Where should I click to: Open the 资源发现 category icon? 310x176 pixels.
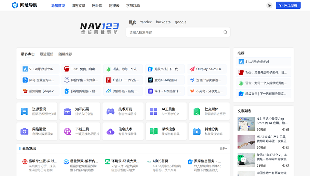[x=25, y=112]
